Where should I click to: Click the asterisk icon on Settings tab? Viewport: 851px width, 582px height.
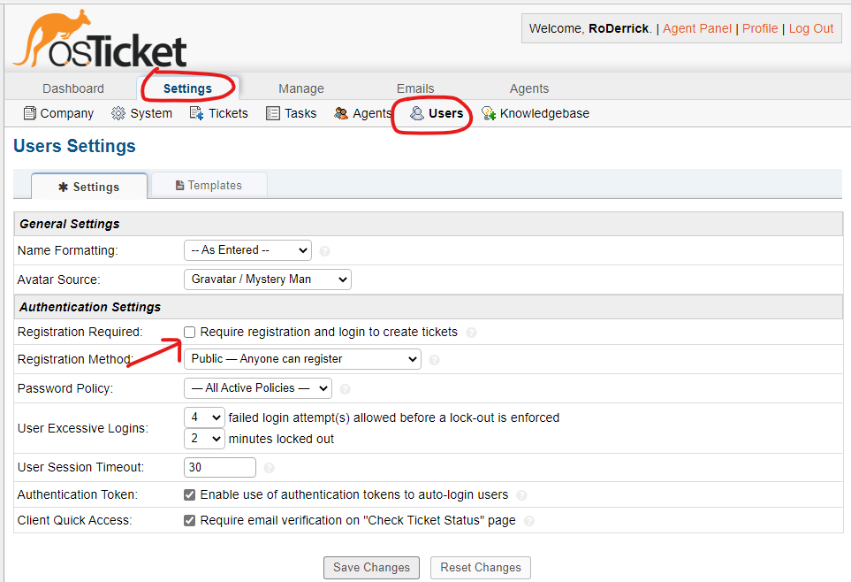tap(63, 187)
